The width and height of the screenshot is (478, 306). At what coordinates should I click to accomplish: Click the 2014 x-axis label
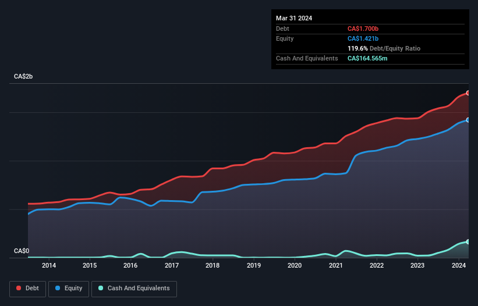coord(49,265)
